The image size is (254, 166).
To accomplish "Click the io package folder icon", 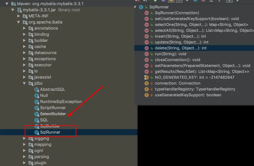I will coord(31,71).
